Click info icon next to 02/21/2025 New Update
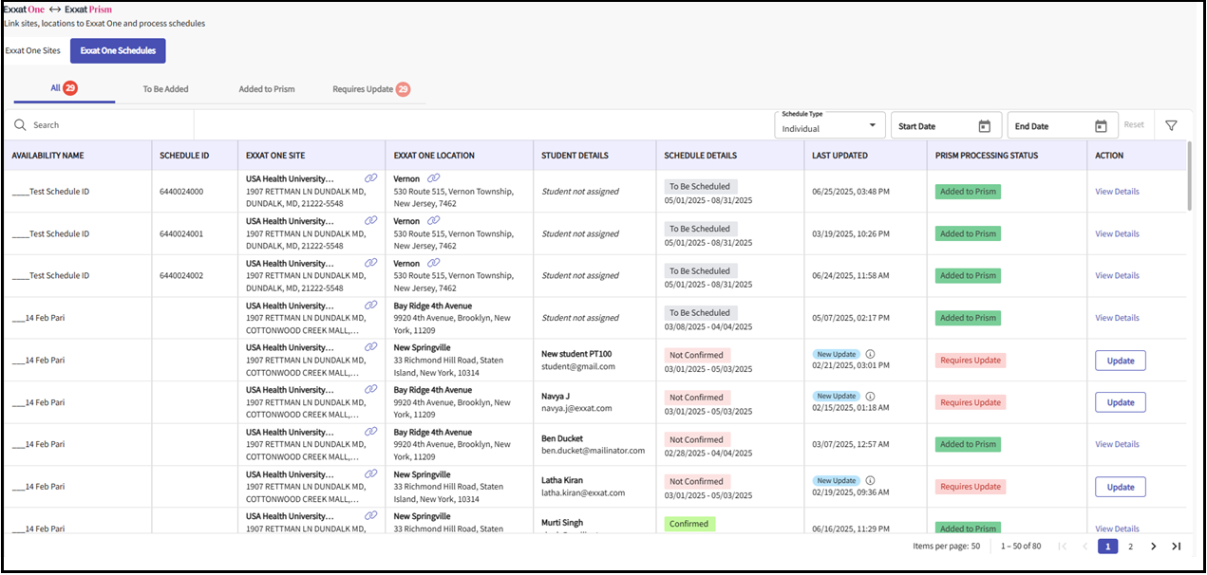The image size is (1207, 575). [870, 355]
